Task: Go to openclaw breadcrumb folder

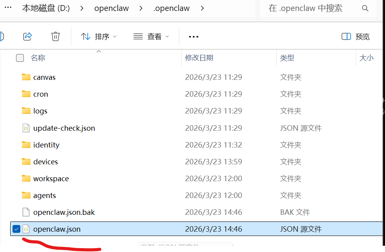Action: (112, 8)
